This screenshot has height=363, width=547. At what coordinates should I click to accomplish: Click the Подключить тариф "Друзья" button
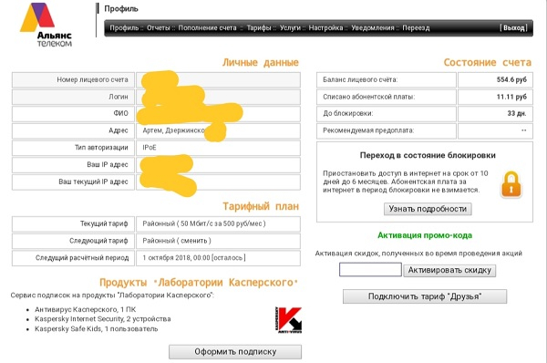(425, 296)
